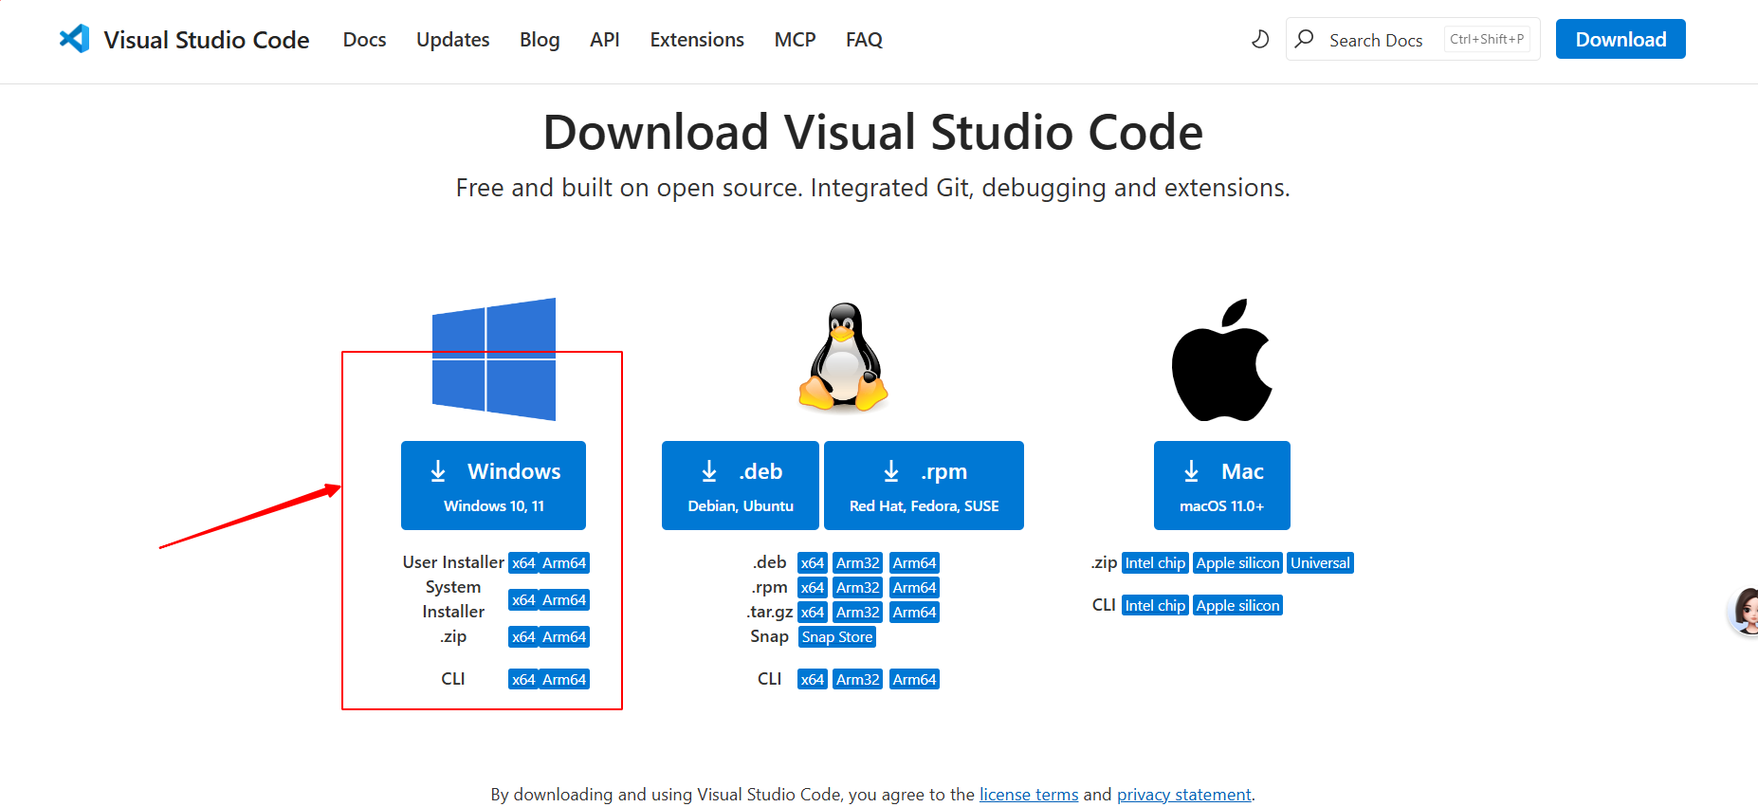The width and height of the screenshot is (1758, 807).
Task: Open the Updates page
Action: tap(453, 40)
